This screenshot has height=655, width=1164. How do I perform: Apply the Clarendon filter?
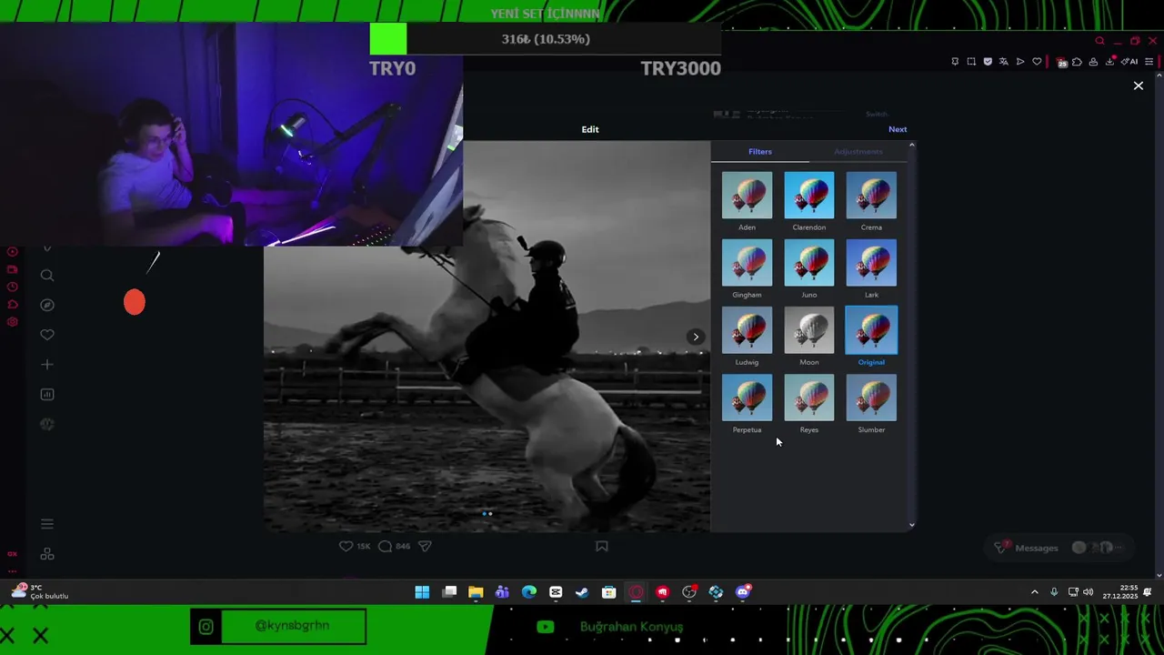(x=808, y=195)
